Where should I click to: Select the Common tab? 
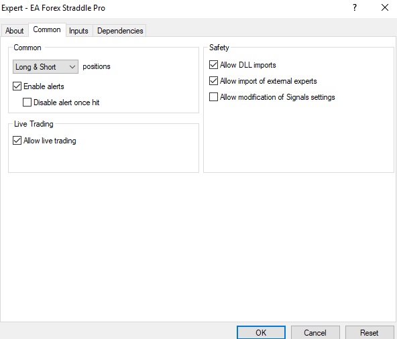pos(47,29)
